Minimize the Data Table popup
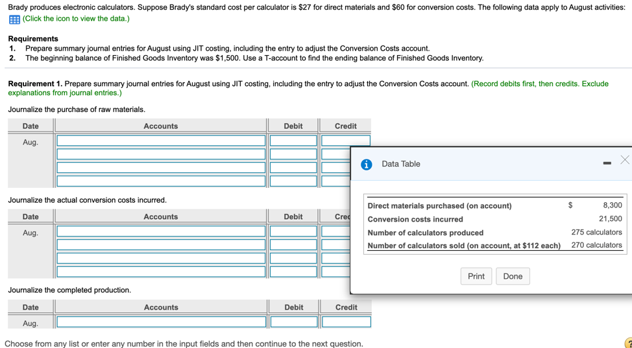 point(607,163)
